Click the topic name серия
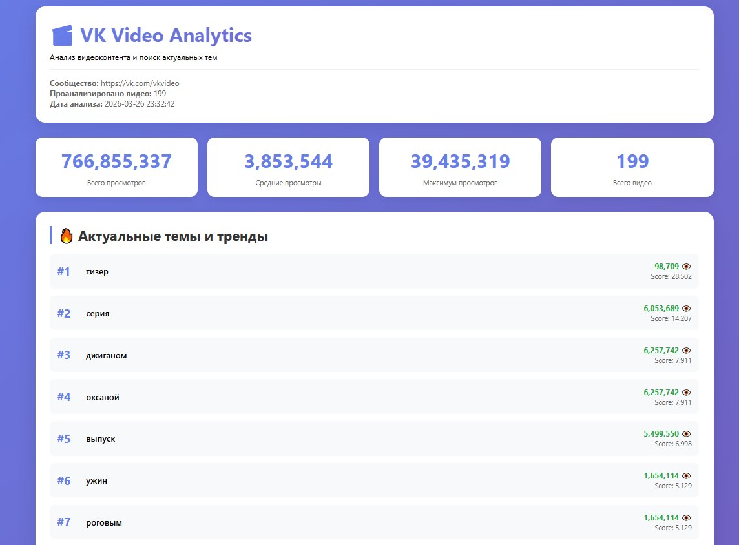The image size is (739, 545). click(98, 314)
